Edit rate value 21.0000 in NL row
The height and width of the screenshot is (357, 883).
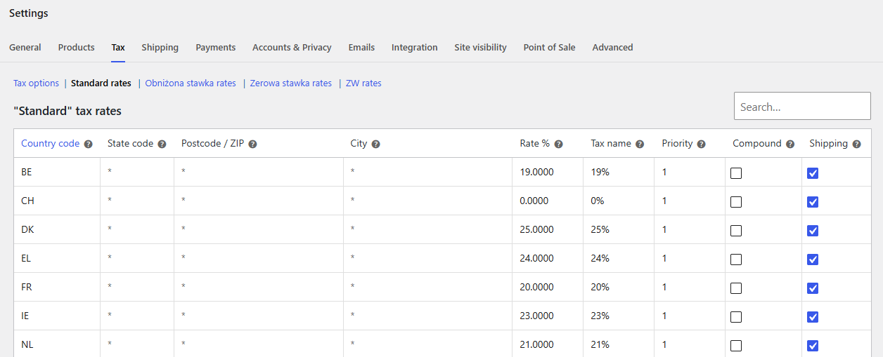tap(548, 344)
